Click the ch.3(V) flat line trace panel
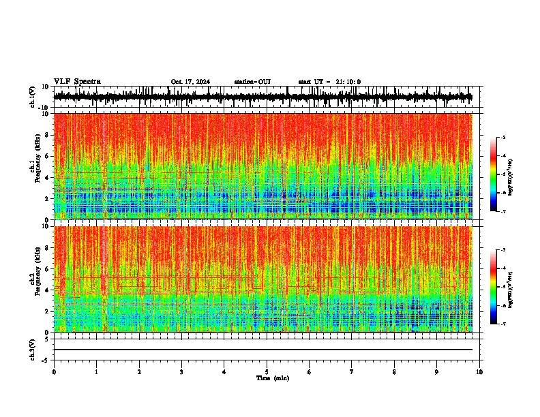Screen dimensions: 540x417 (267, 350)
